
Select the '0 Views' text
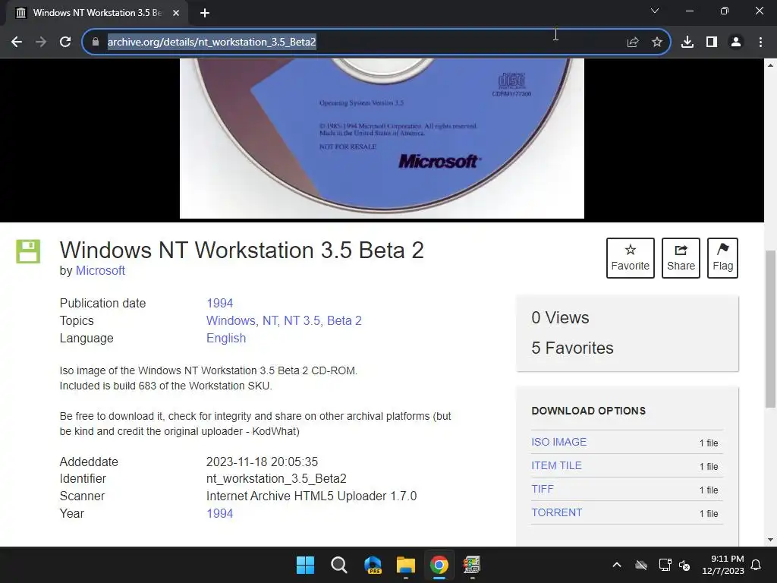560,318
